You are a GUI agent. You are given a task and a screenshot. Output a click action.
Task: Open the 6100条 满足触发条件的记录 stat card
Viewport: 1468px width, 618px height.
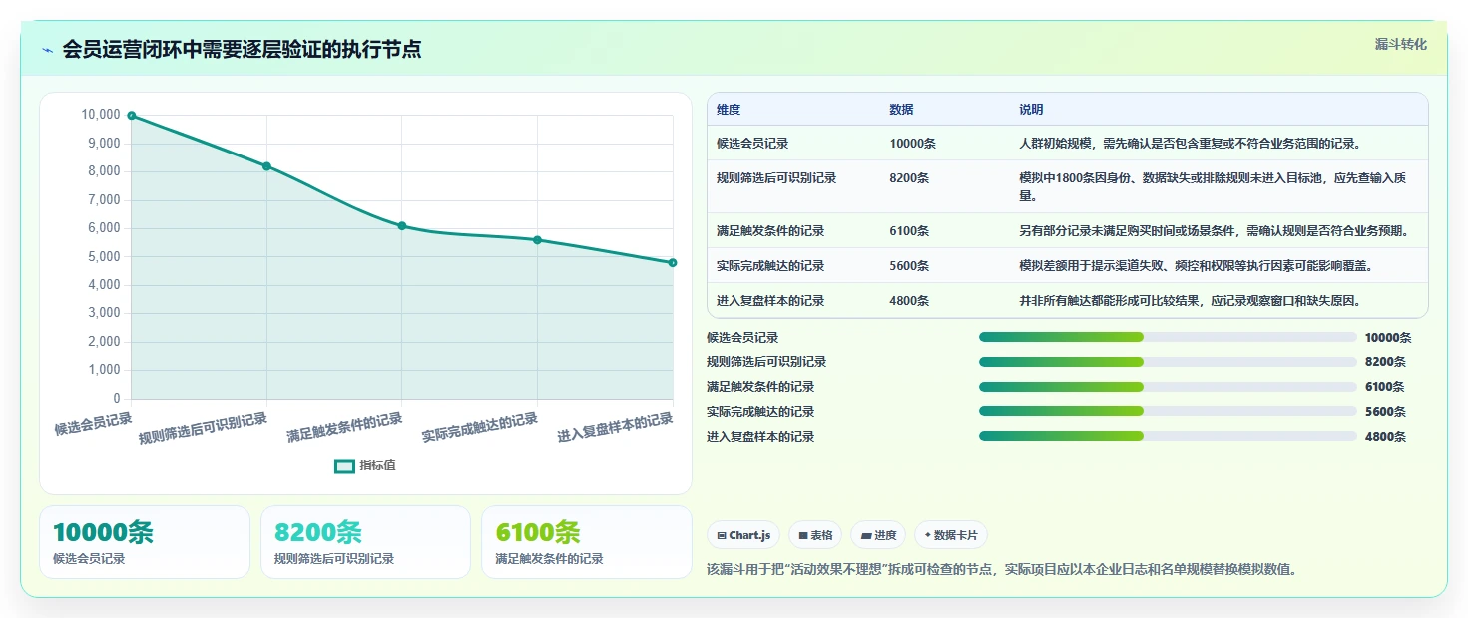tap(586, 542)
